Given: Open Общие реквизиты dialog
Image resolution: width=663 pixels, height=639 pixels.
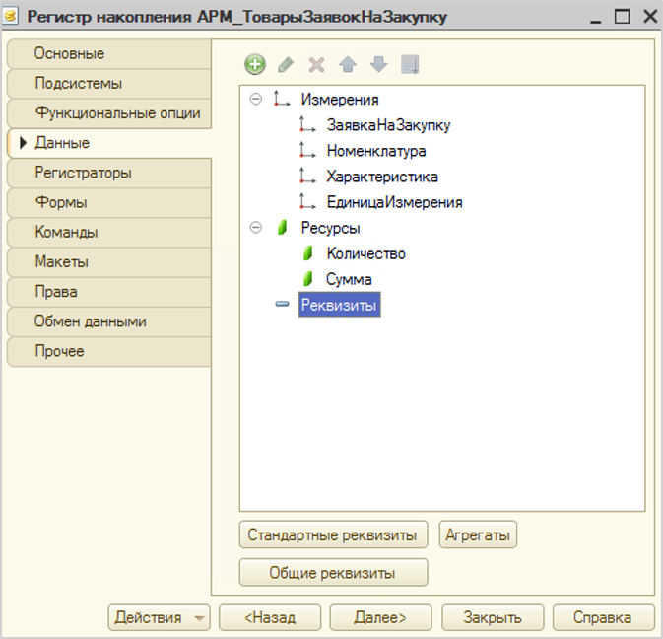Looking at the screenshot, I should coord(333,573).
